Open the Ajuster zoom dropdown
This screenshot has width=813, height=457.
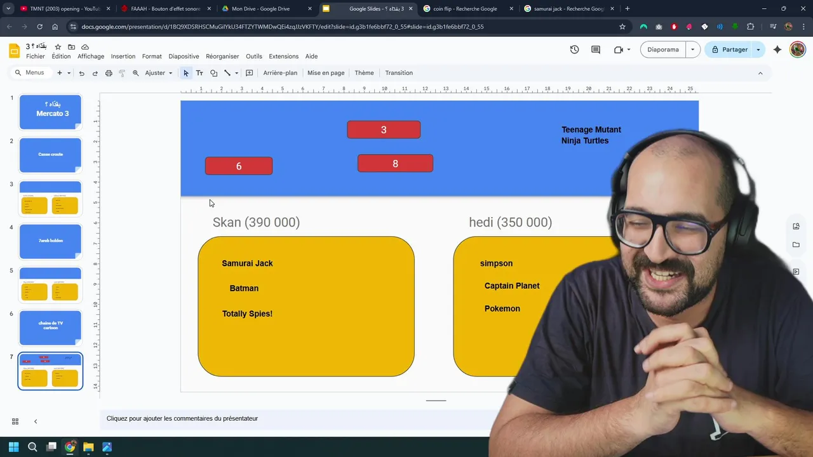click(x=159, y=73)
